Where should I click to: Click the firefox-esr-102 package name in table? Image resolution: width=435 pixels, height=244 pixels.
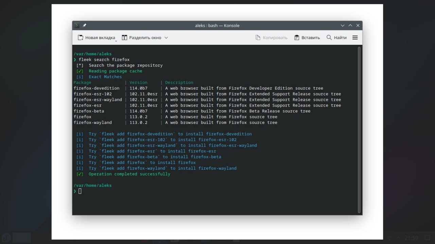click(92, 94)
